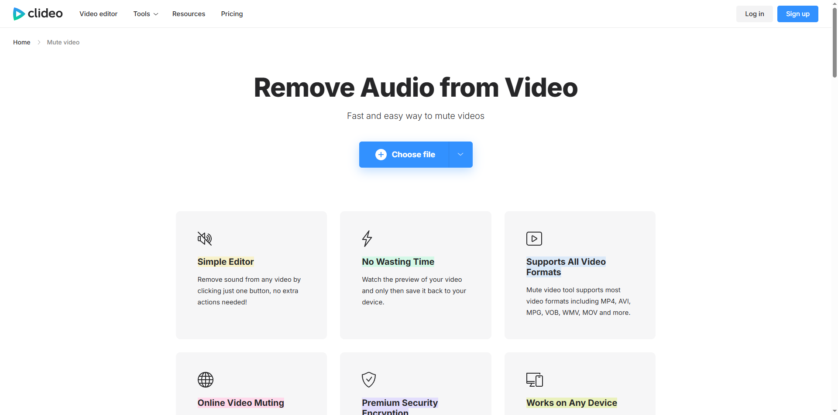Select Video editor in the navigation bar
The width and height of the screenshot is (838, 415).
tap(98, 13)
